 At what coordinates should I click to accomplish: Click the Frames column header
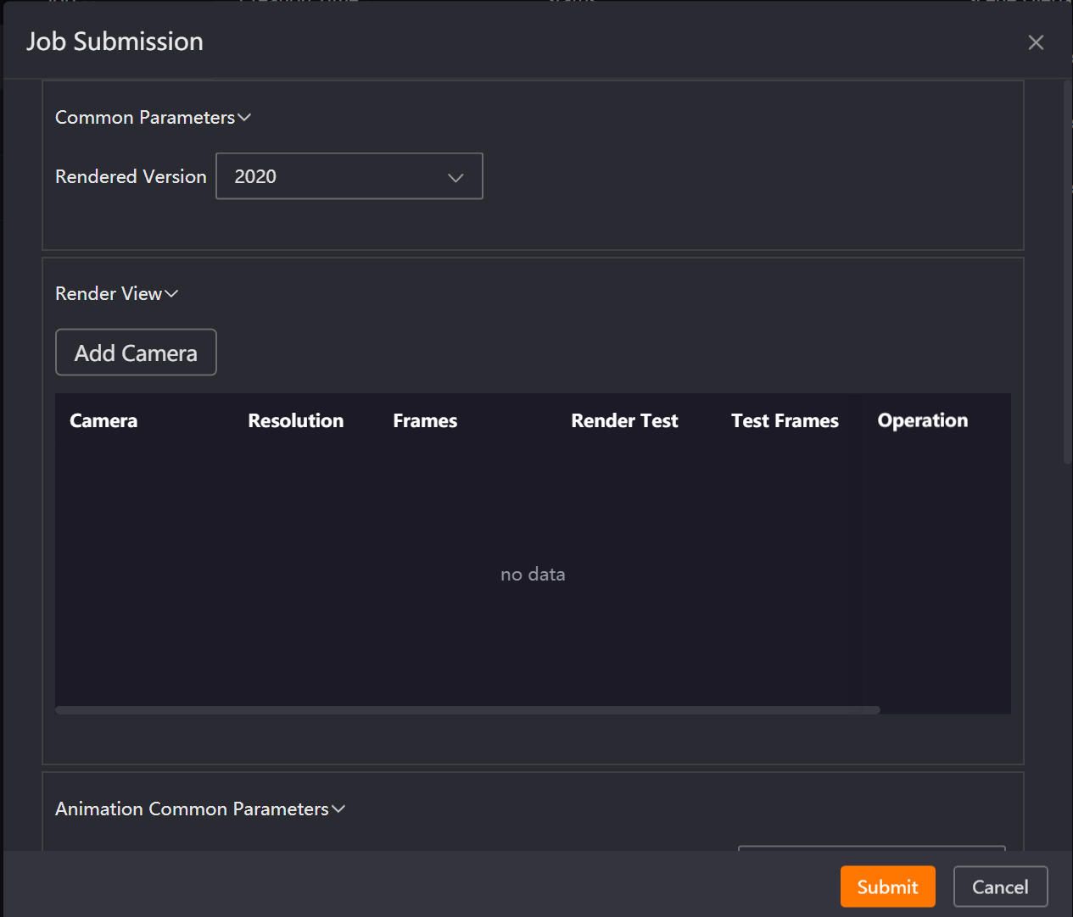[x=425, y=420]
